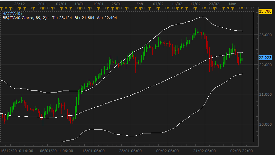Click the 23.000 price axis label
275x155 pixels.
tap(265, 35)
